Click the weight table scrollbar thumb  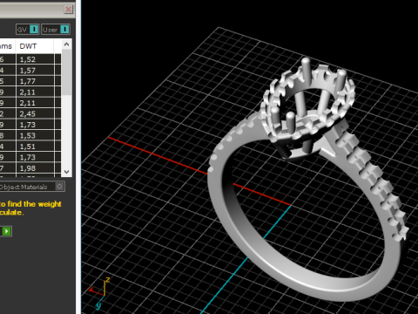pyautogui.click(x=66, y=72)
